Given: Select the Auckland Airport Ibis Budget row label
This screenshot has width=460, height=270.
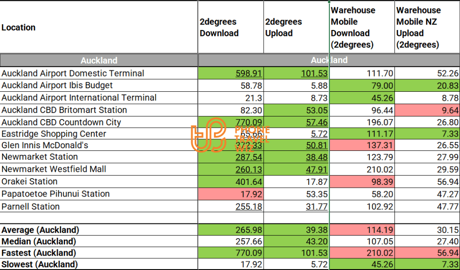Looking at the screenshot, I should [57, 86].
